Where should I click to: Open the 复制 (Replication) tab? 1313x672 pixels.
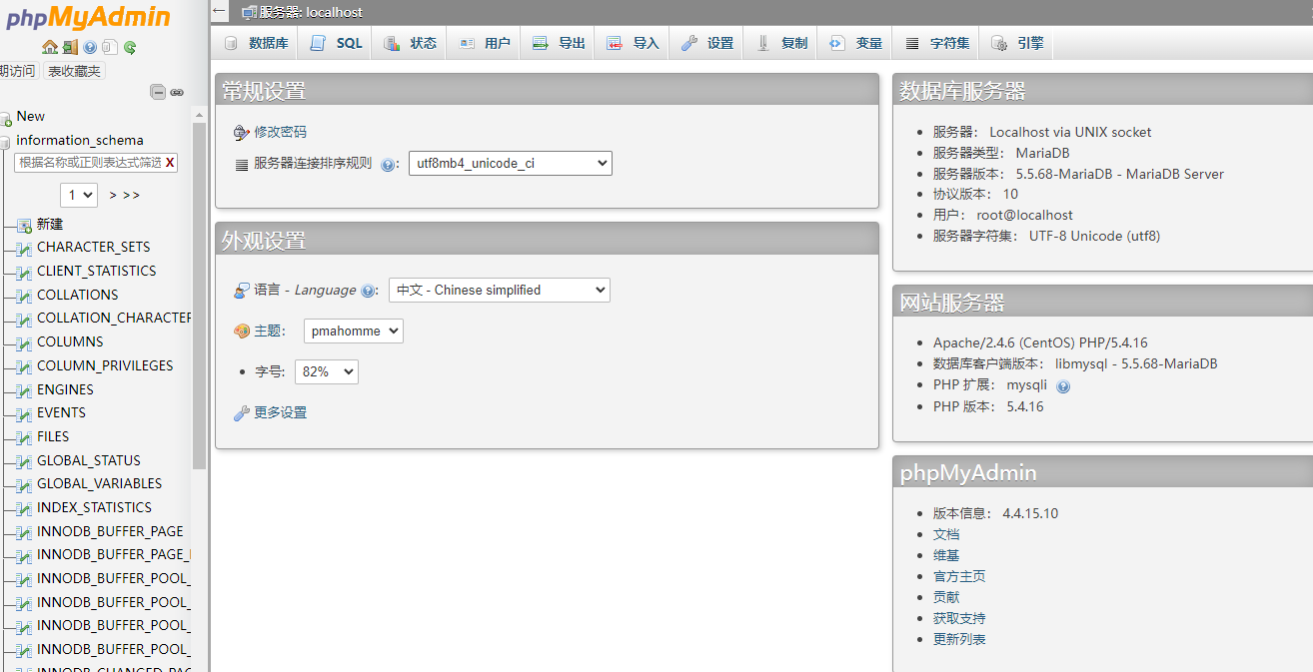780,43
